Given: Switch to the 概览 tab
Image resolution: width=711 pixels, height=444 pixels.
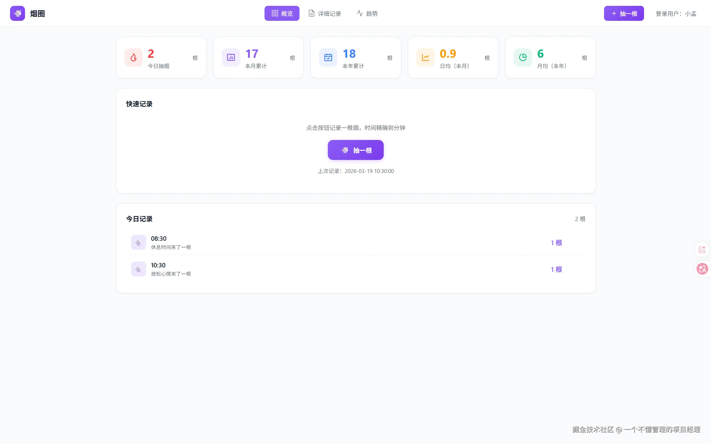Looking at the screenshot, I should (281, 14).
